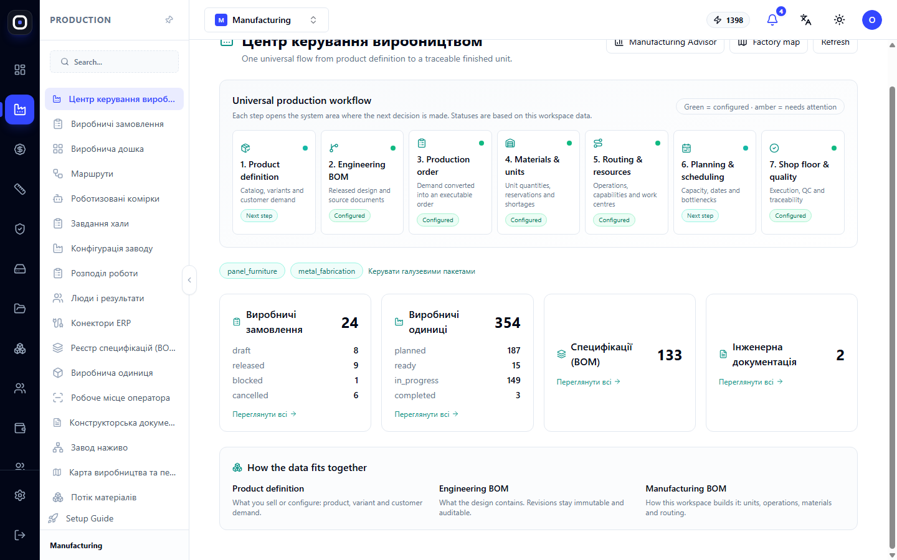
Task: Open the folder icon in left rail
Action: tap(20, 309)
